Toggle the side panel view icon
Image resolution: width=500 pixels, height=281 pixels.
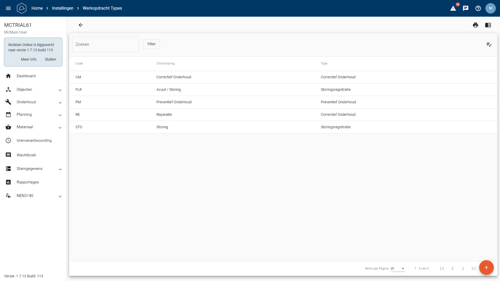pos(488,25)
